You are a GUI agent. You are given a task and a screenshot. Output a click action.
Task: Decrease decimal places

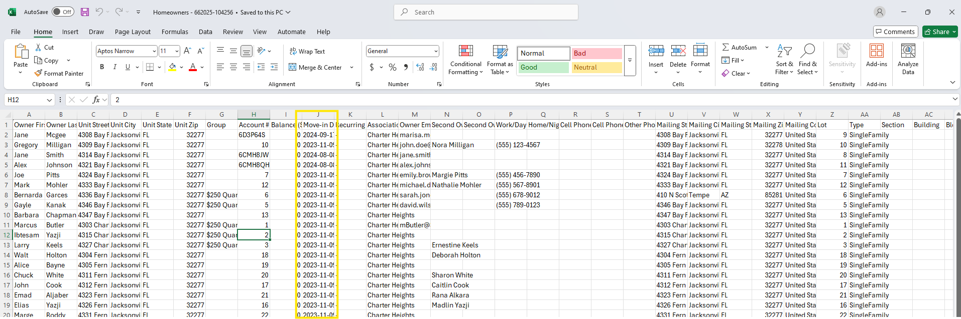pos(433,67)
